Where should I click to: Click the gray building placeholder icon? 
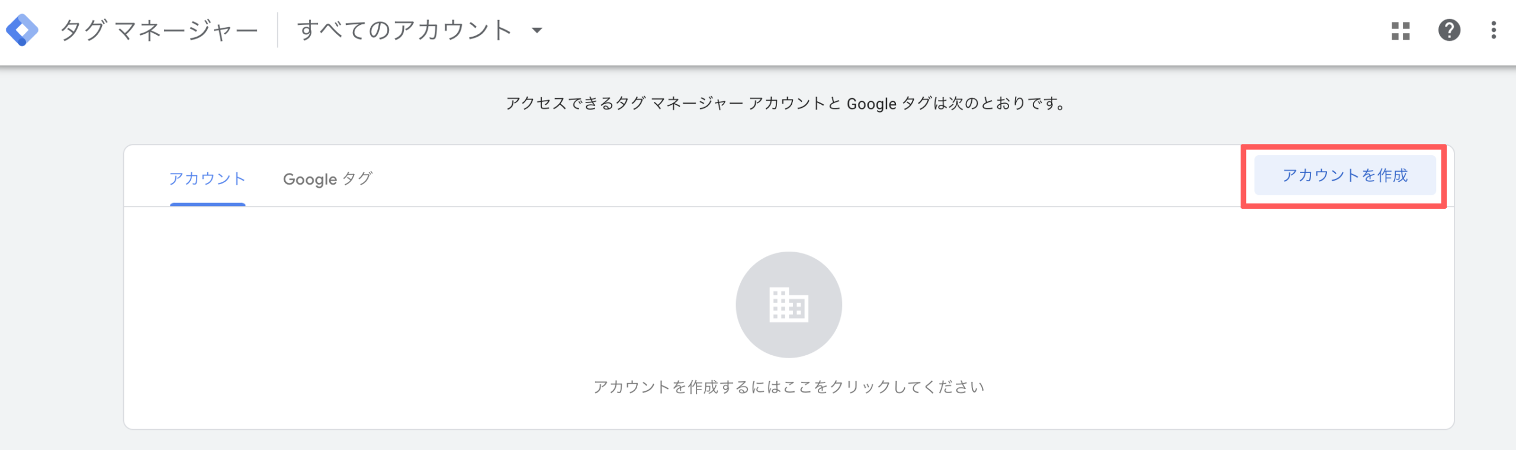tap(788, 305)
